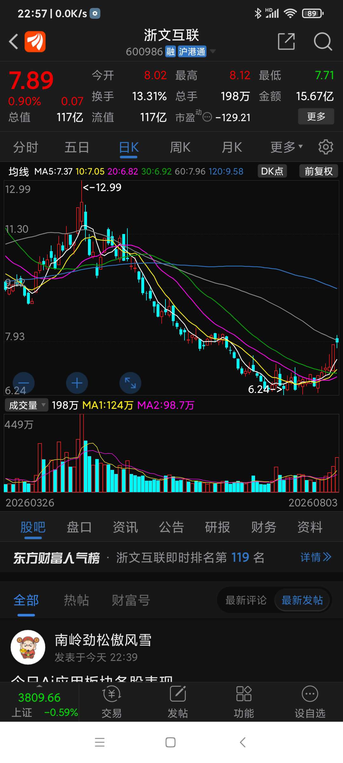Open the share icon at top
Screen dimensions: 343x763
(286, 41)
